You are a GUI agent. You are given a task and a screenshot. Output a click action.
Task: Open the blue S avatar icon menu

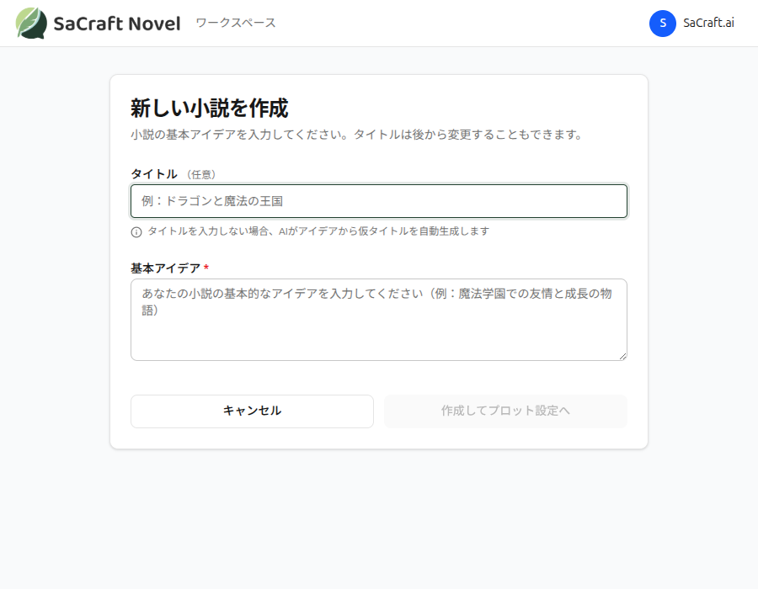pos(663,24)
